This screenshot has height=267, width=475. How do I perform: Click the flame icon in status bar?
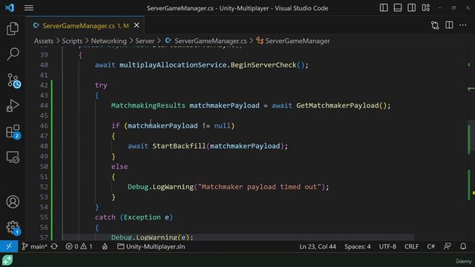105,246
